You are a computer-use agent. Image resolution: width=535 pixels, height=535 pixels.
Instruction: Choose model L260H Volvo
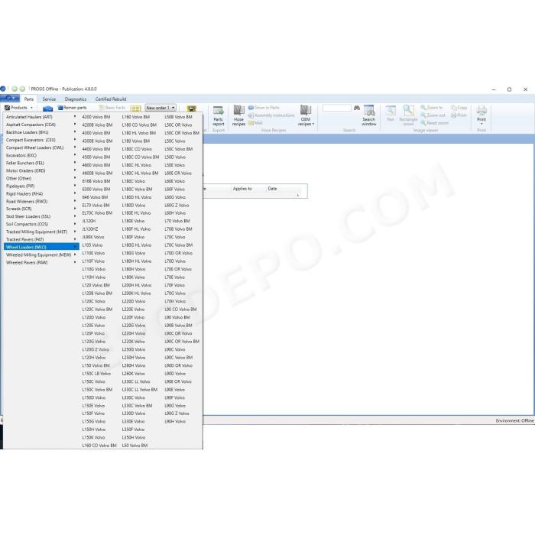(x=134, y=365)
